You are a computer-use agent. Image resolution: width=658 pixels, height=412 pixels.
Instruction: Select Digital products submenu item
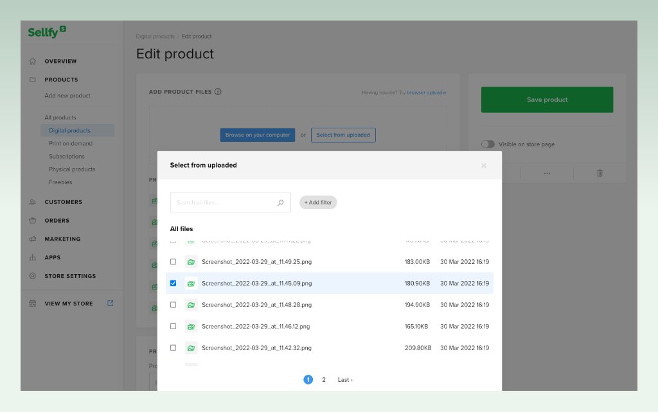77,130
